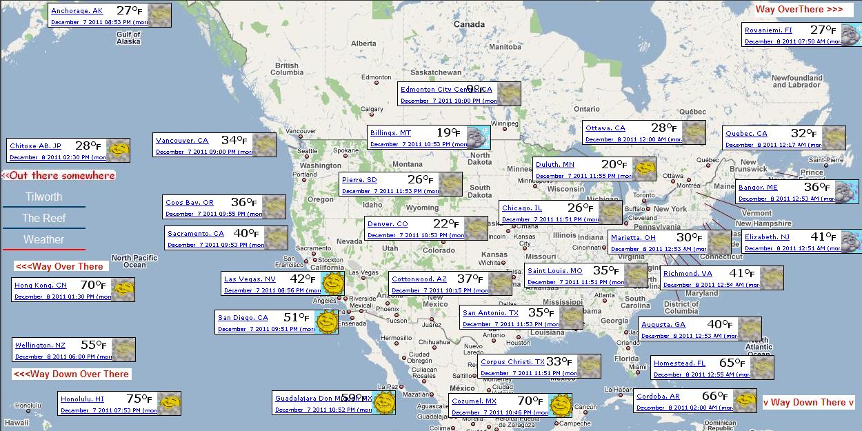Open the Cordoba, AR weather icon
862x431 pixels.
745,401
